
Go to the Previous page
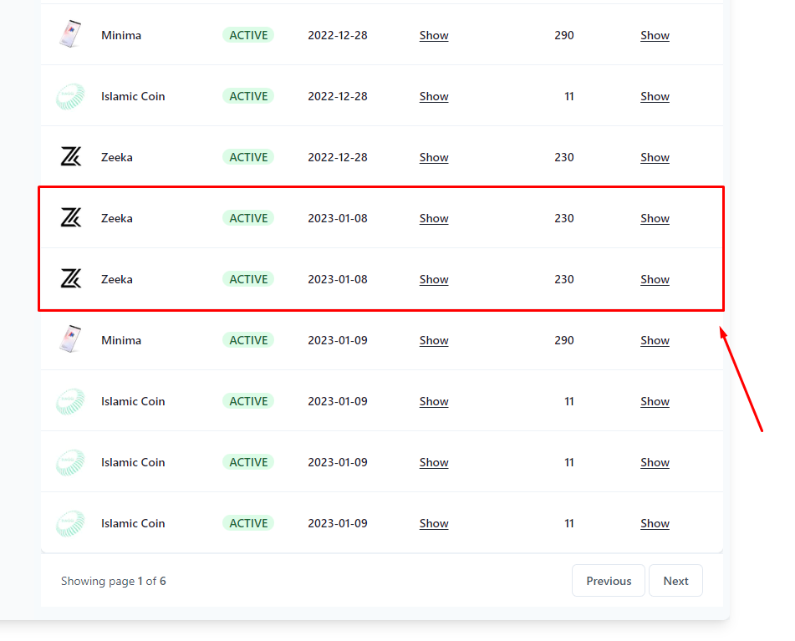coord(609,581)
